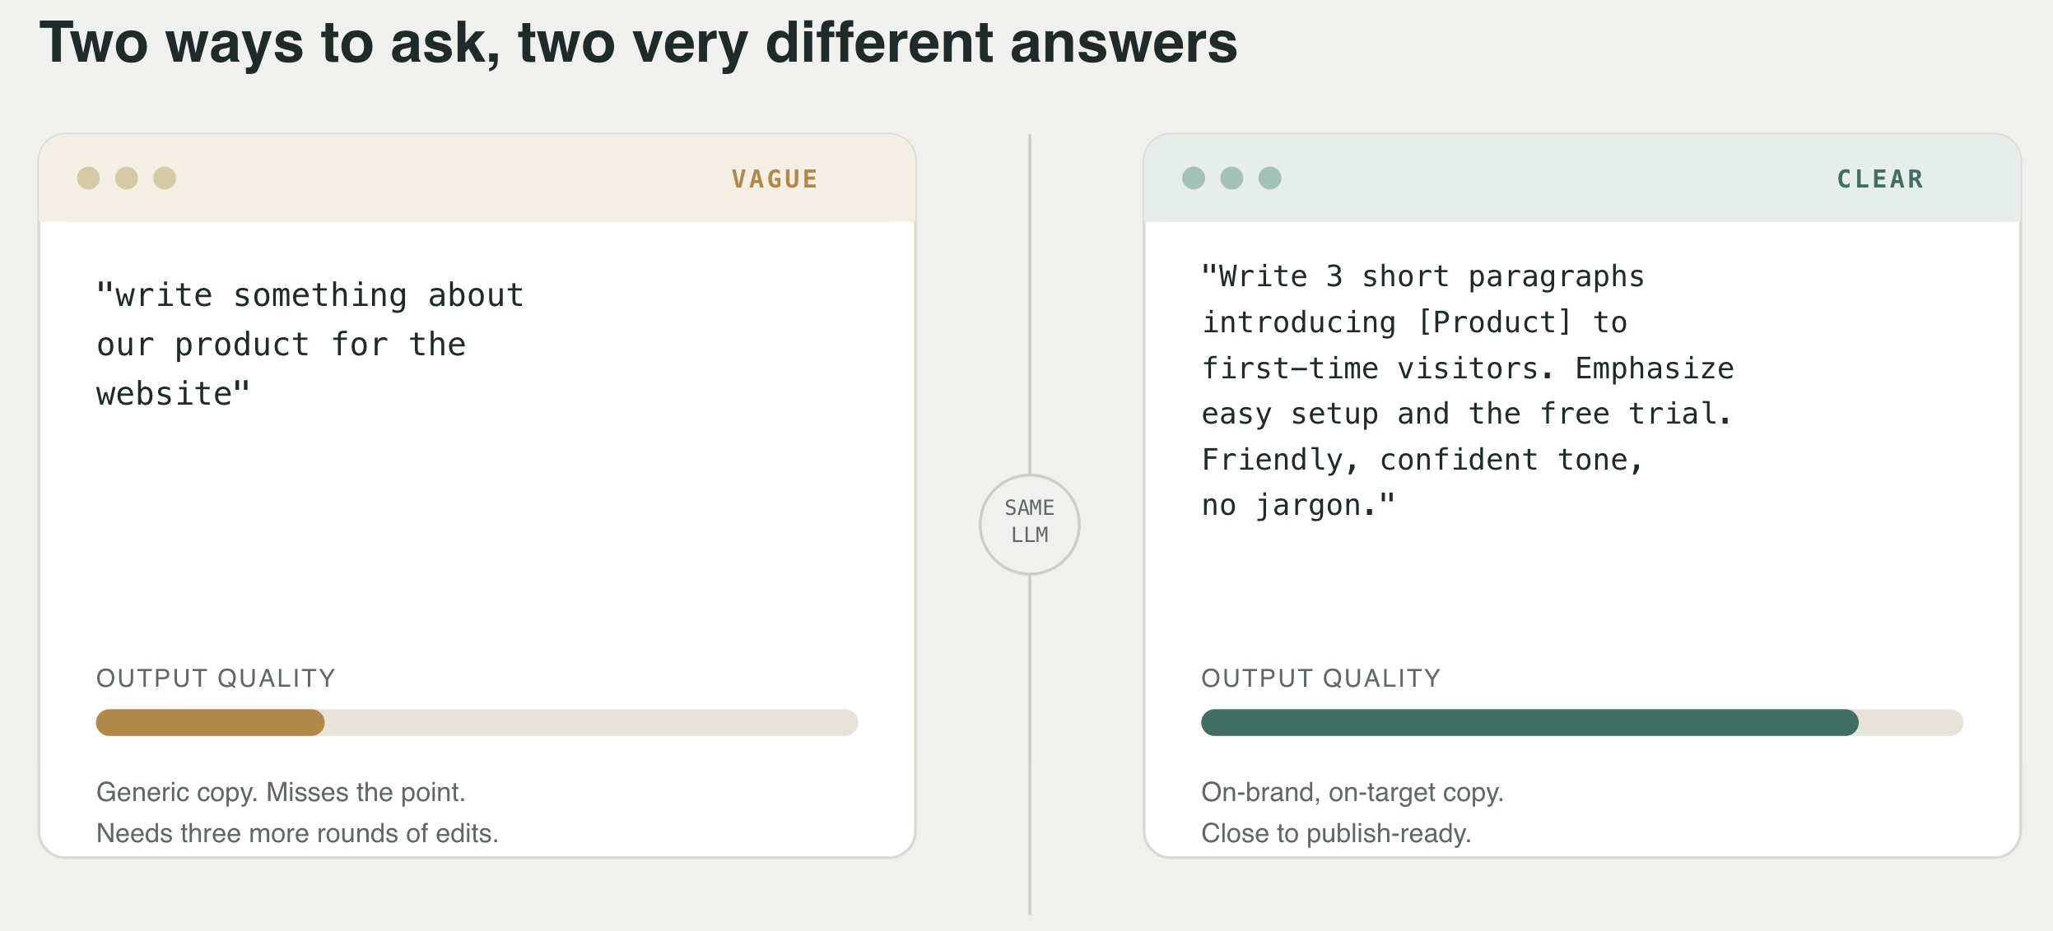This screenshot has width=2053, height=931.
Task: Click second green dot in CLEAR window
Action: [x=1231, y=178]
